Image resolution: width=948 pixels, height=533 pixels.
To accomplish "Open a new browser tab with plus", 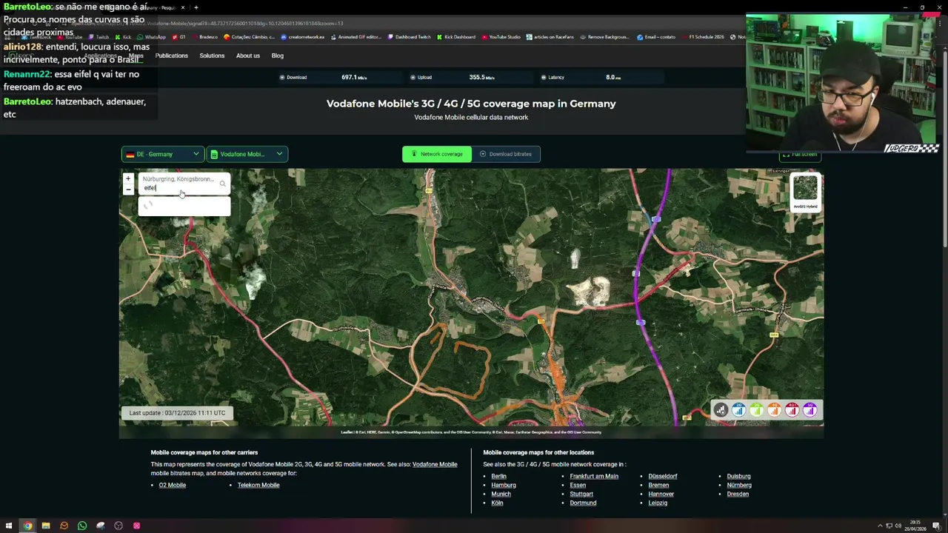I will click(196, 7).
